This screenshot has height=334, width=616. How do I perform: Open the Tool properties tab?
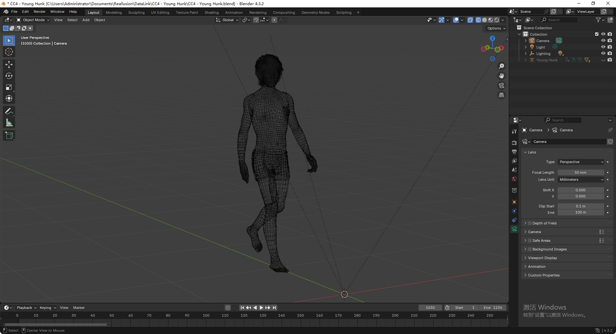point(514,131)
